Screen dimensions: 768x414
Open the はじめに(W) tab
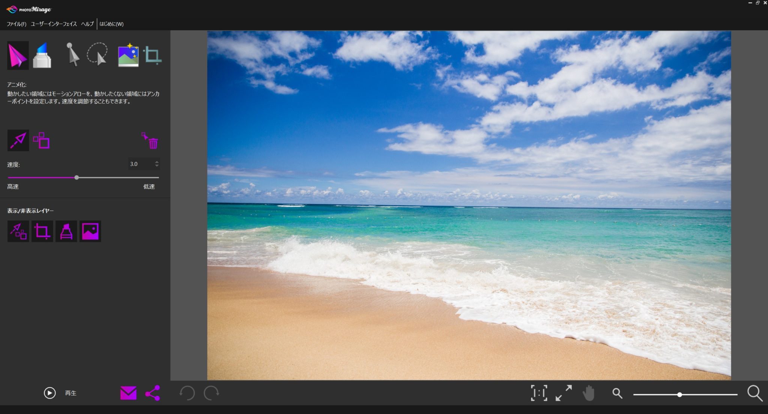pyautogui.click(x=111, y=24)
